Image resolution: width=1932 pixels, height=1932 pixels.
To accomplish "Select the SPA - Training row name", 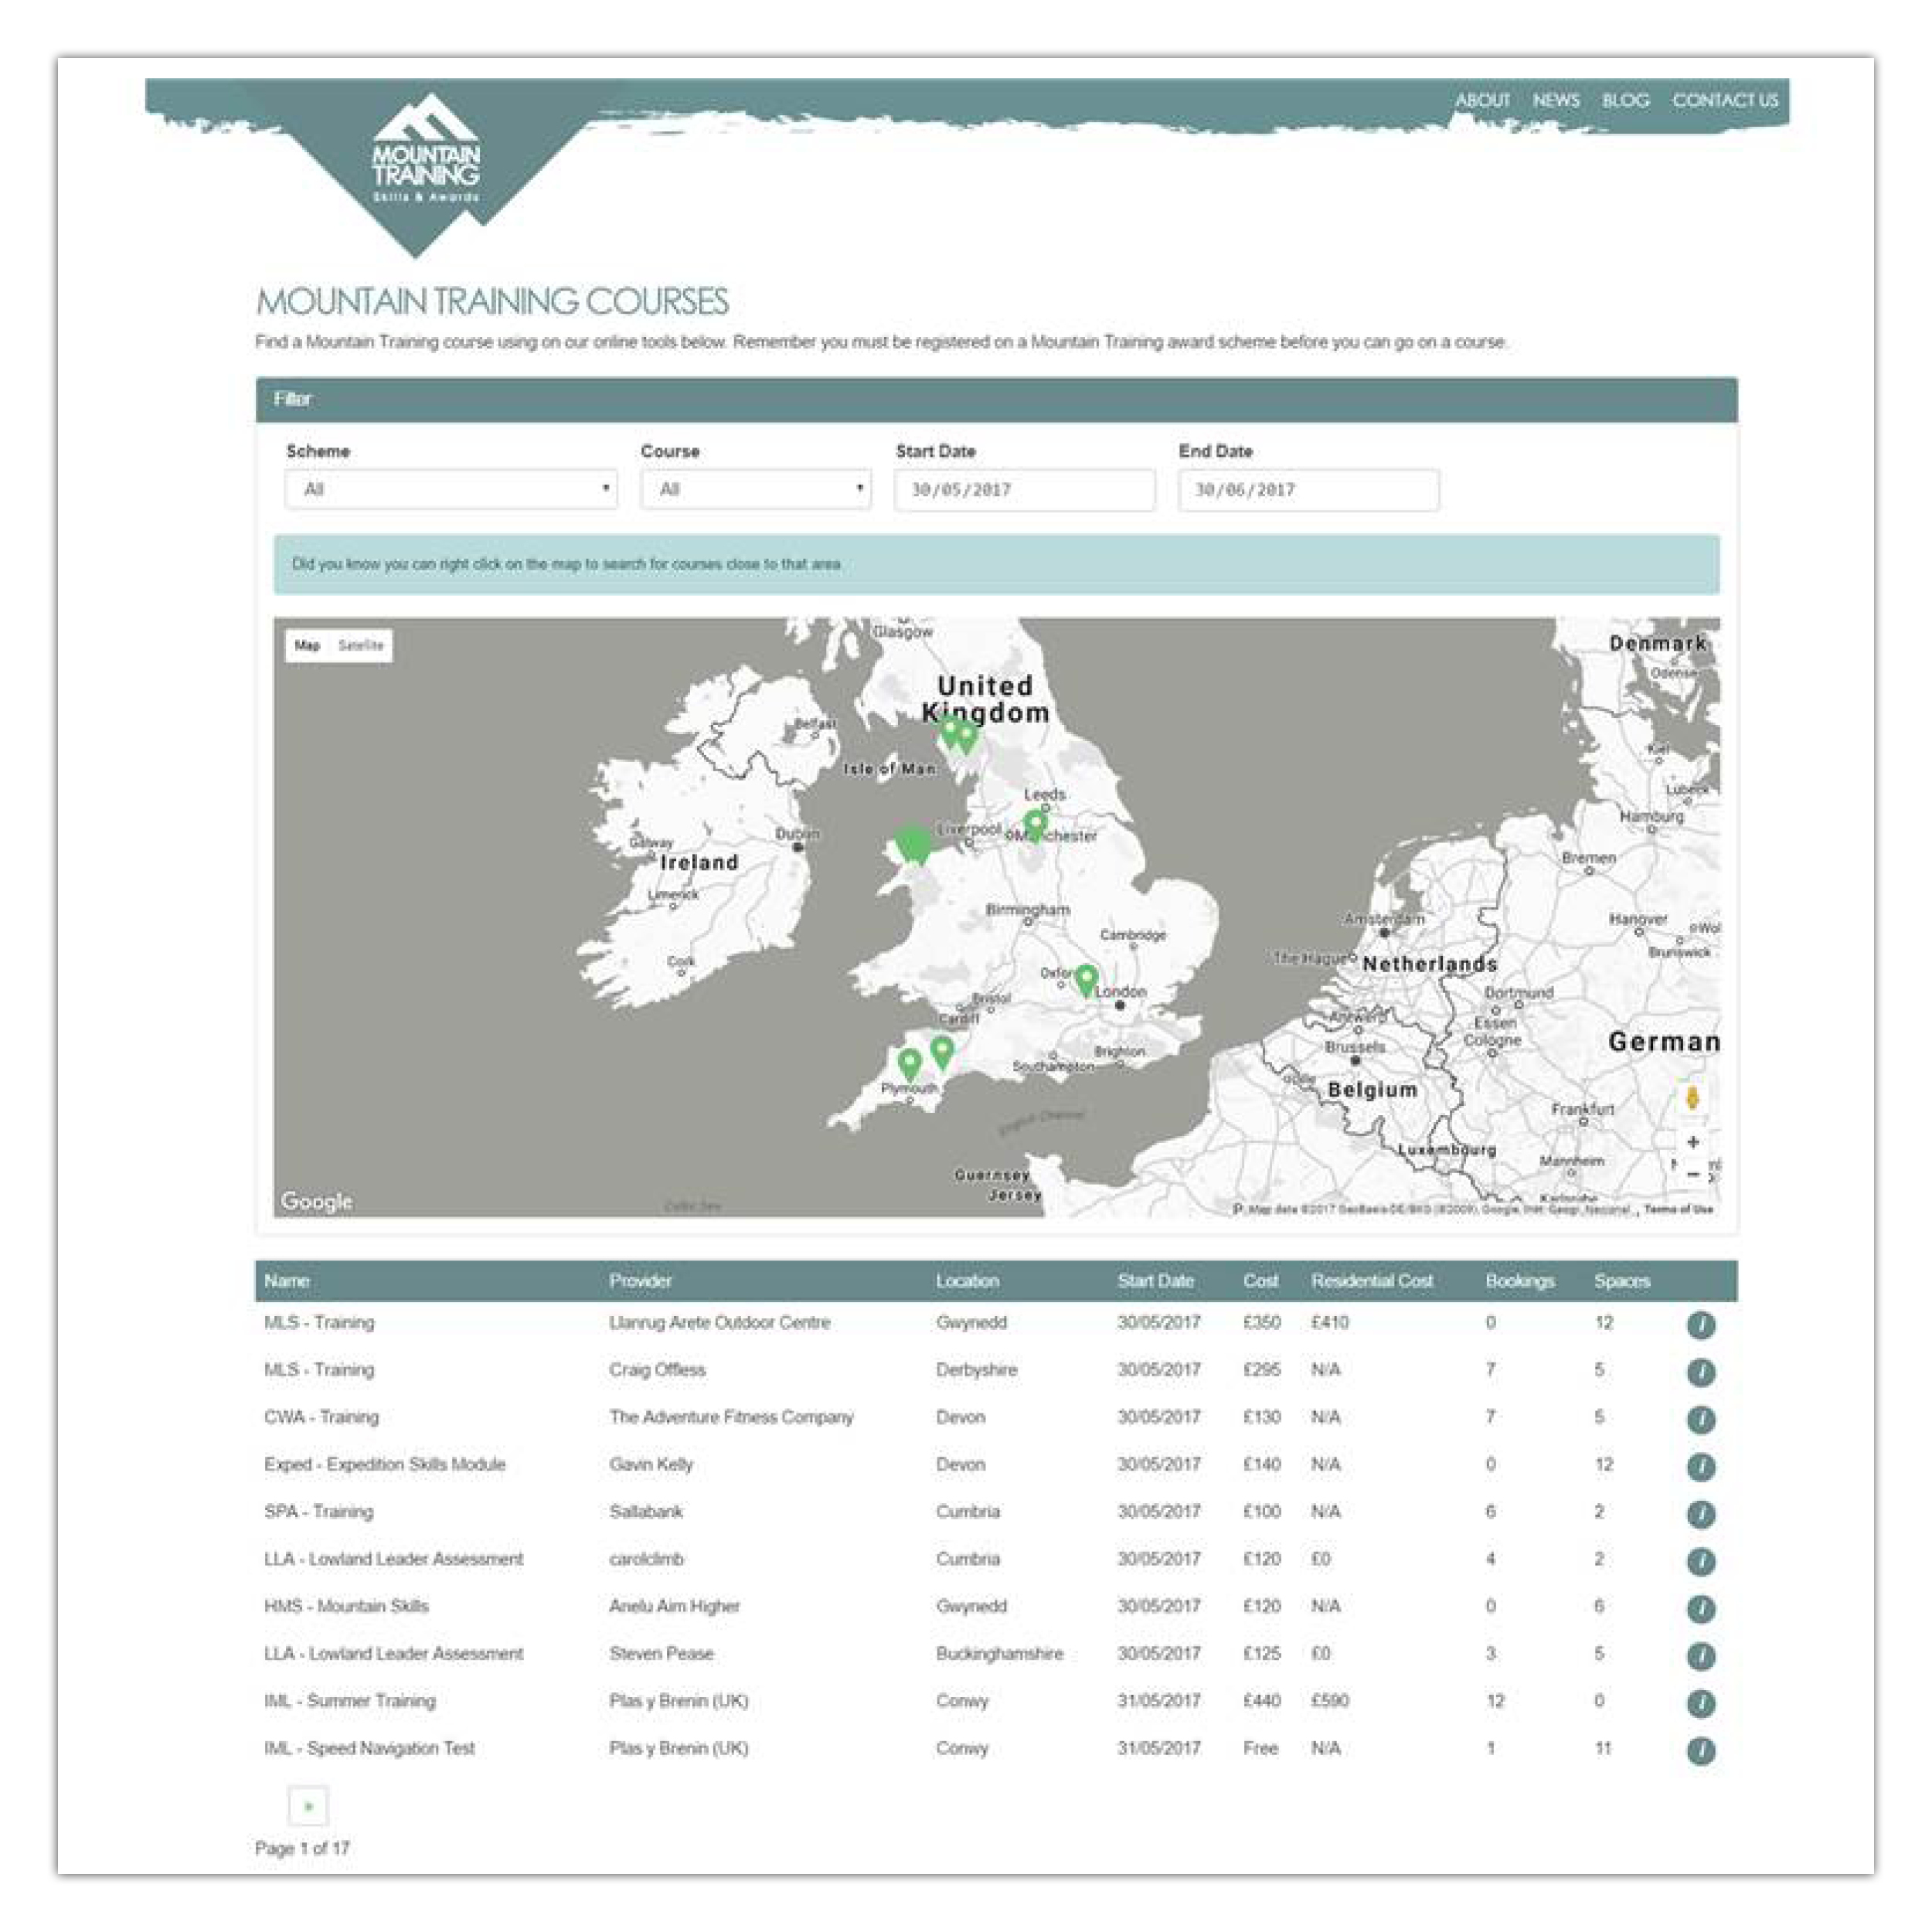I will point(319,1511).
